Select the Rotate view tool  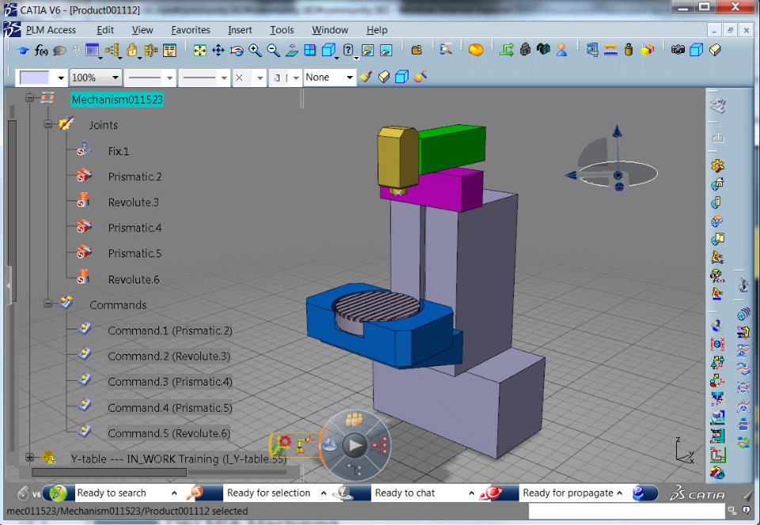click(x=237, y=51)
